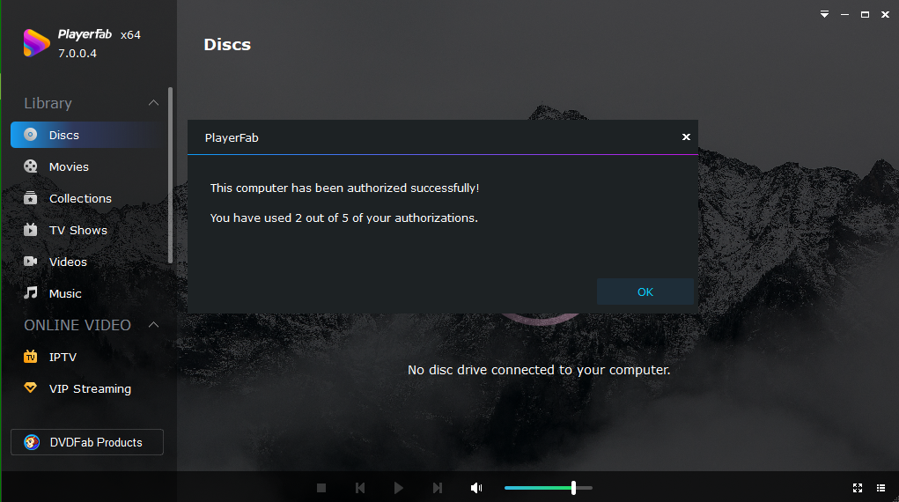Viewport: 899px width, 502px height.
Task: Click the Music note icon
Action: (x=31, y=293)
